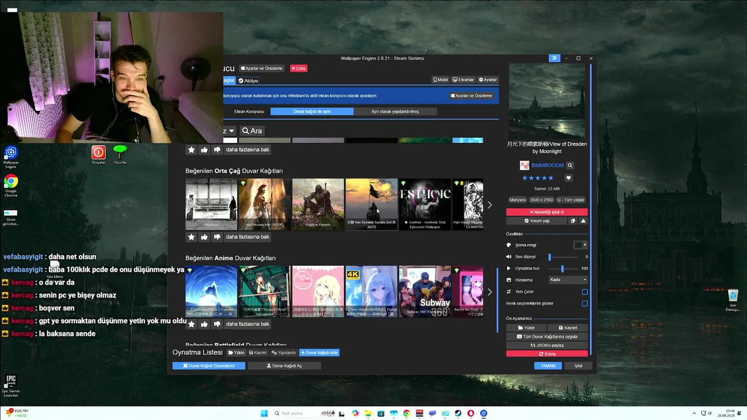Click the thumbs-up in the Orta Çağ row

pos(204,237)
